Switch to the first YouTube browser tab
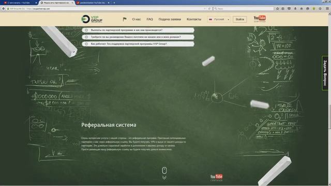The width and height of the screenshot is (331, 186). tap(19, 3)
